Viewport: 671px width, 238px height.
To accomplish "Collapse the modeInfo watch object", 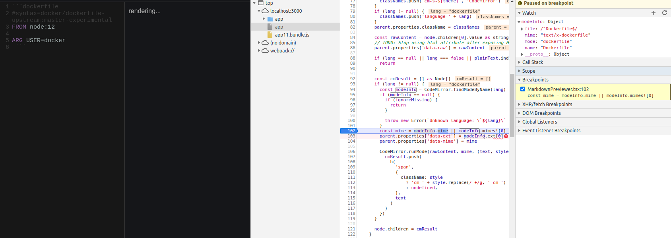I will point(519,22).
